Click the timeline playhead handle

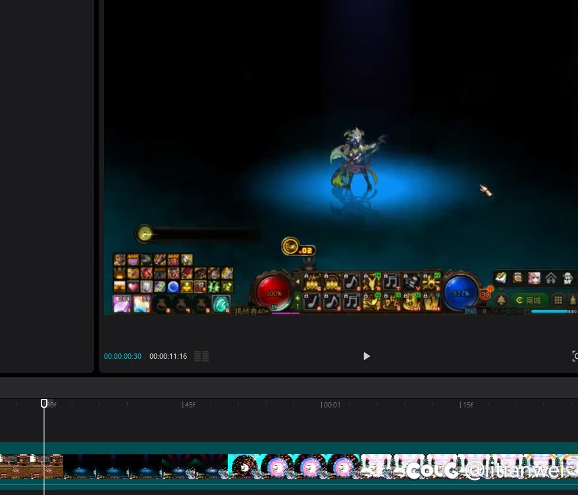[x=44, y=404]
